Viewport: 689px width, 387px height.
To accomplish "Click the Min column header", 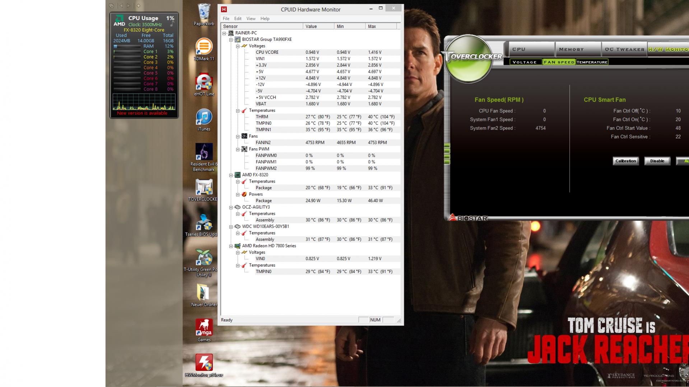I will point(350,27).
